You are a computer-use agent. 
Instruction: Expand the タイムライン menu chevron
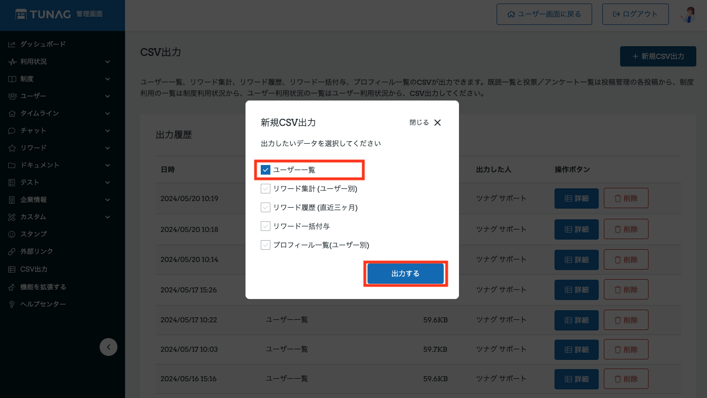(107, 114)
